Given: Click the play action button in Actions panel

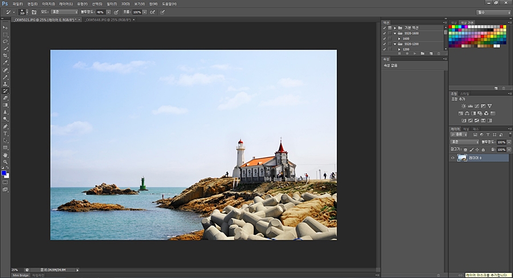Looking at the screenshot, I should pos(414,54).
